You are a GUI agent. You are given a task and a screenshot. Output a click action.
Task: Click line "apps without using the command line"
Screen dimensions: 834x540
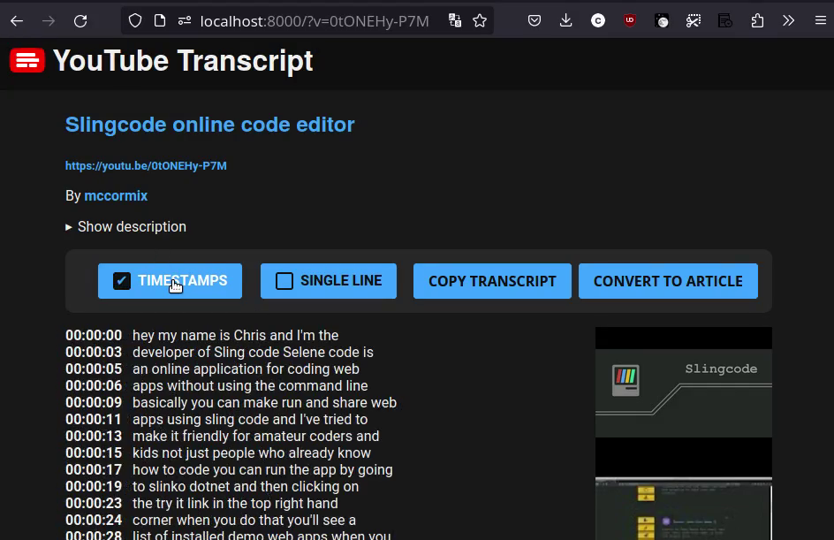click(250, 385)
